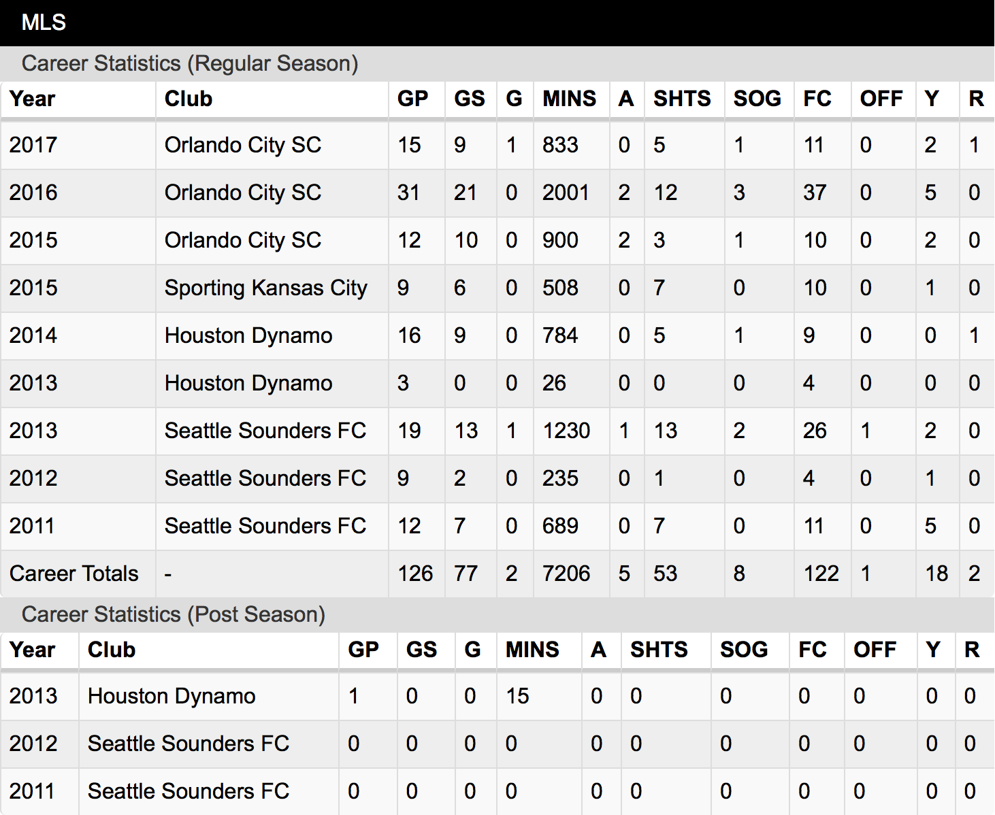Click the SOG column header in regular season table
The height and width of the screenshot is (815, 995).
click(x=757, y=99)
